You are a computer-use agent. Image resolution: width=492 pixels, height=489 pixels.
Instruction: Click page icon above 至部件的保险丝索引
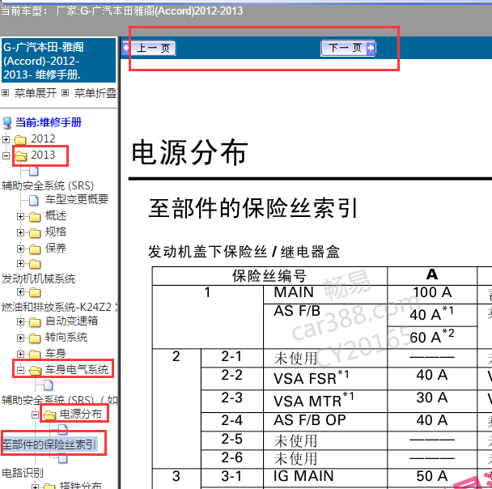(x=63, y=429)
